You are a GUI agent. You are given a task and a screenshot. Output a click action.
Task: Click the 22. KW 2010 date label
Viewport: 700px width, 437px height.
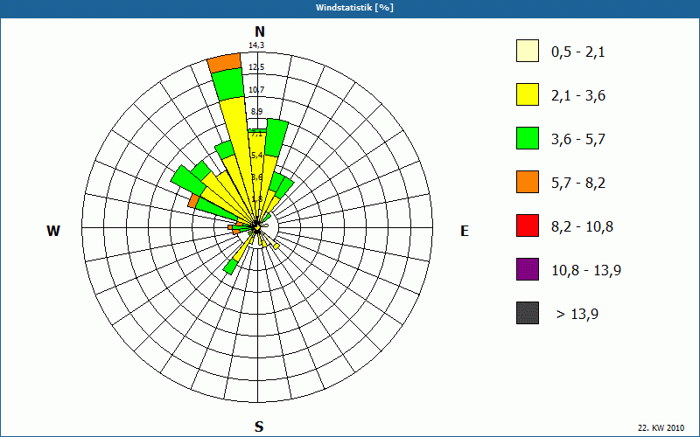click(x=661, y=427)
